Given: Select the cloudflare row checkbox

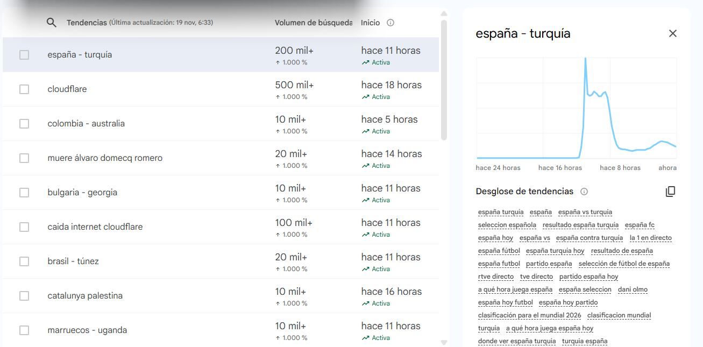Looking at the screenshot, I should (x=24, y=89).
